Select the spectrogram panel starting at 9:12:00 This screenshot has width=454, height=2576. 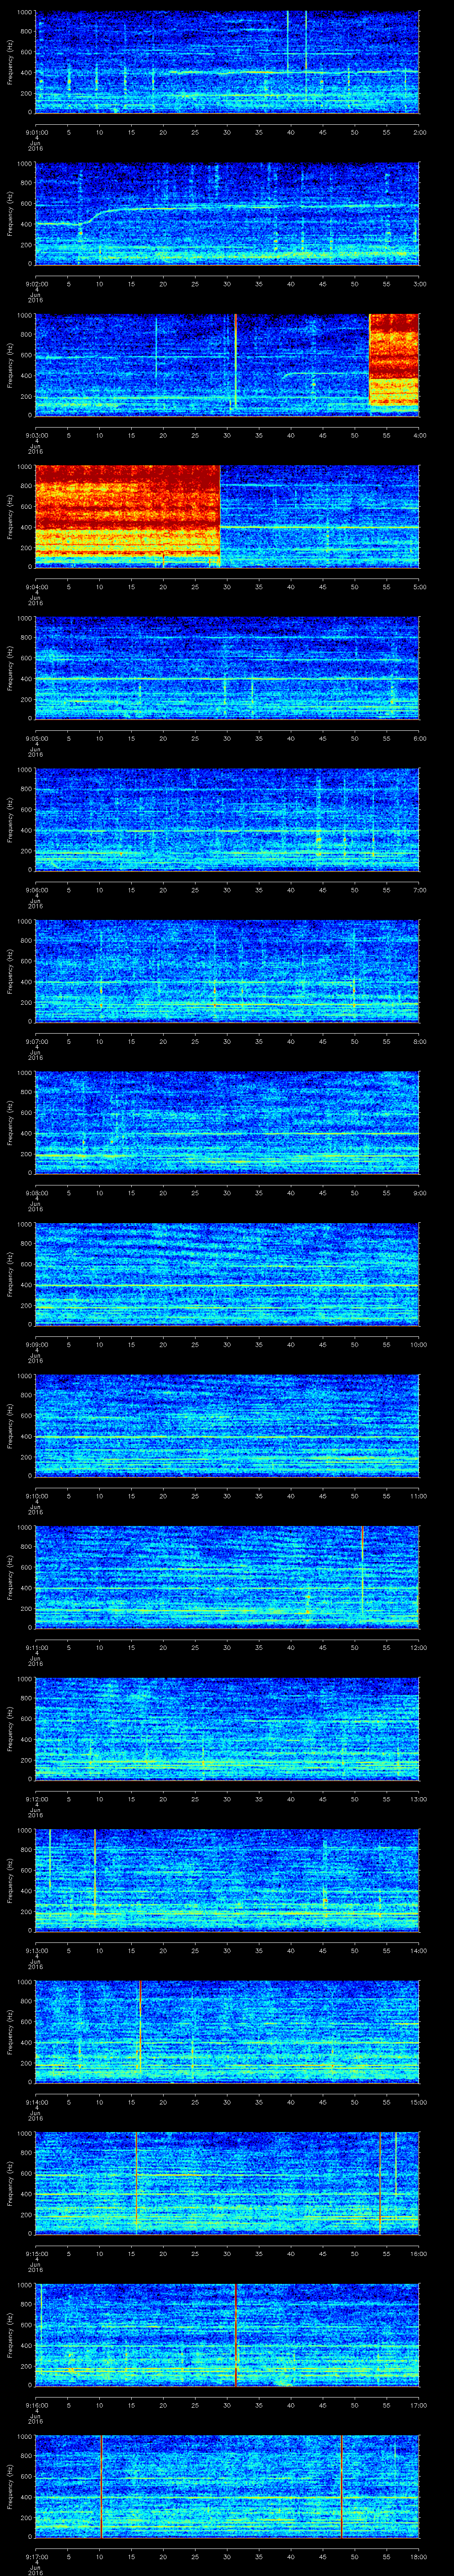pos(227,1728)
